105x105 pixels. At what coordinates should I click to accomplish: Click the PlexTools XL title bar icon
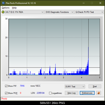[3, 3]
